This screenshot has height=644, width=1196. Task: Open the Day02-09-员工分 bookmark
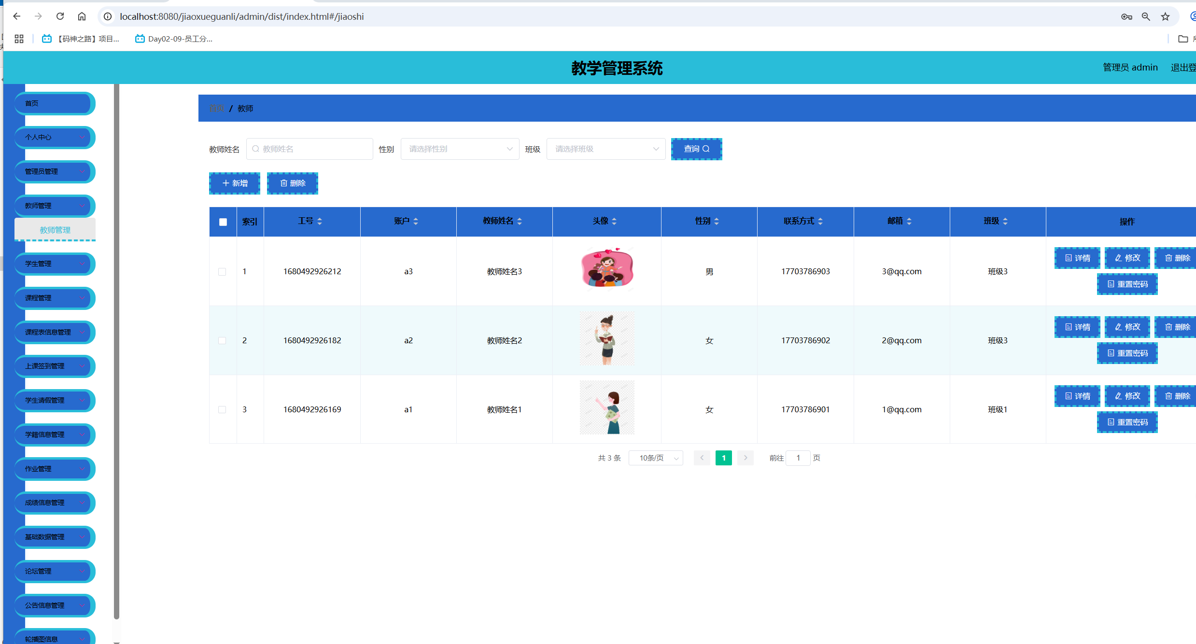174,39
